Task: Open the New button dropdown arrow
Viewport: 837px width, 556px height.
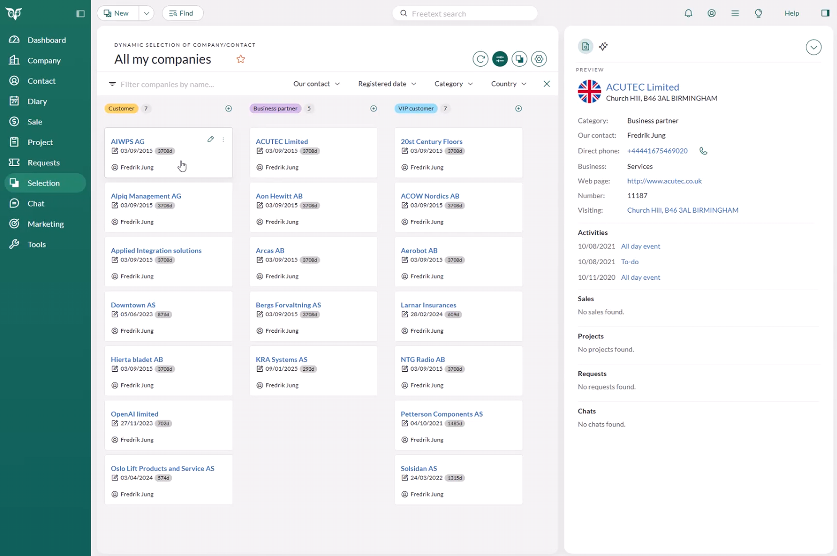Action: coord(146,13)
